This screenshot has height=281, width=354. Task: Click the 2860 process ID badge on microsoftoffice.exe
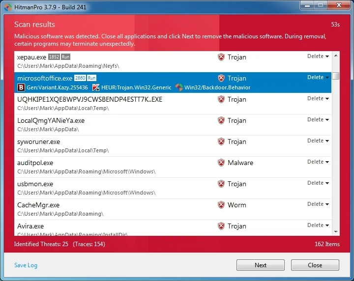click(80, 78)
